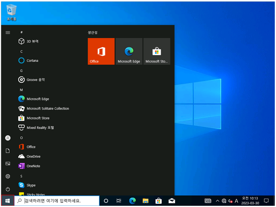Open File Explorer from the taskbar

pos(146,201)
